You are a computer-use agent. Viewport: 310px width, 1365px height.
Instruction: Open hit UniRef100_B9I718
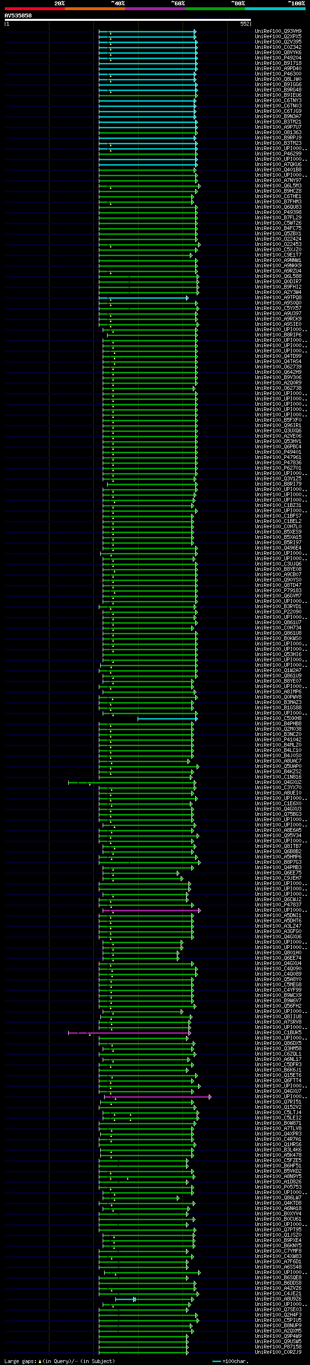pyautogui.click(x=278, y=63)
